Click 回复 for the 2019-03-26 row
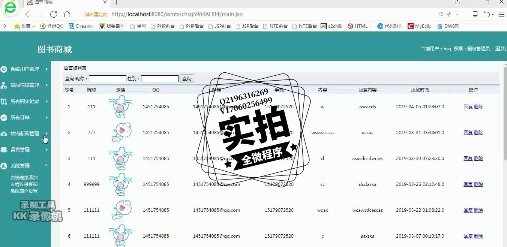 468,184
